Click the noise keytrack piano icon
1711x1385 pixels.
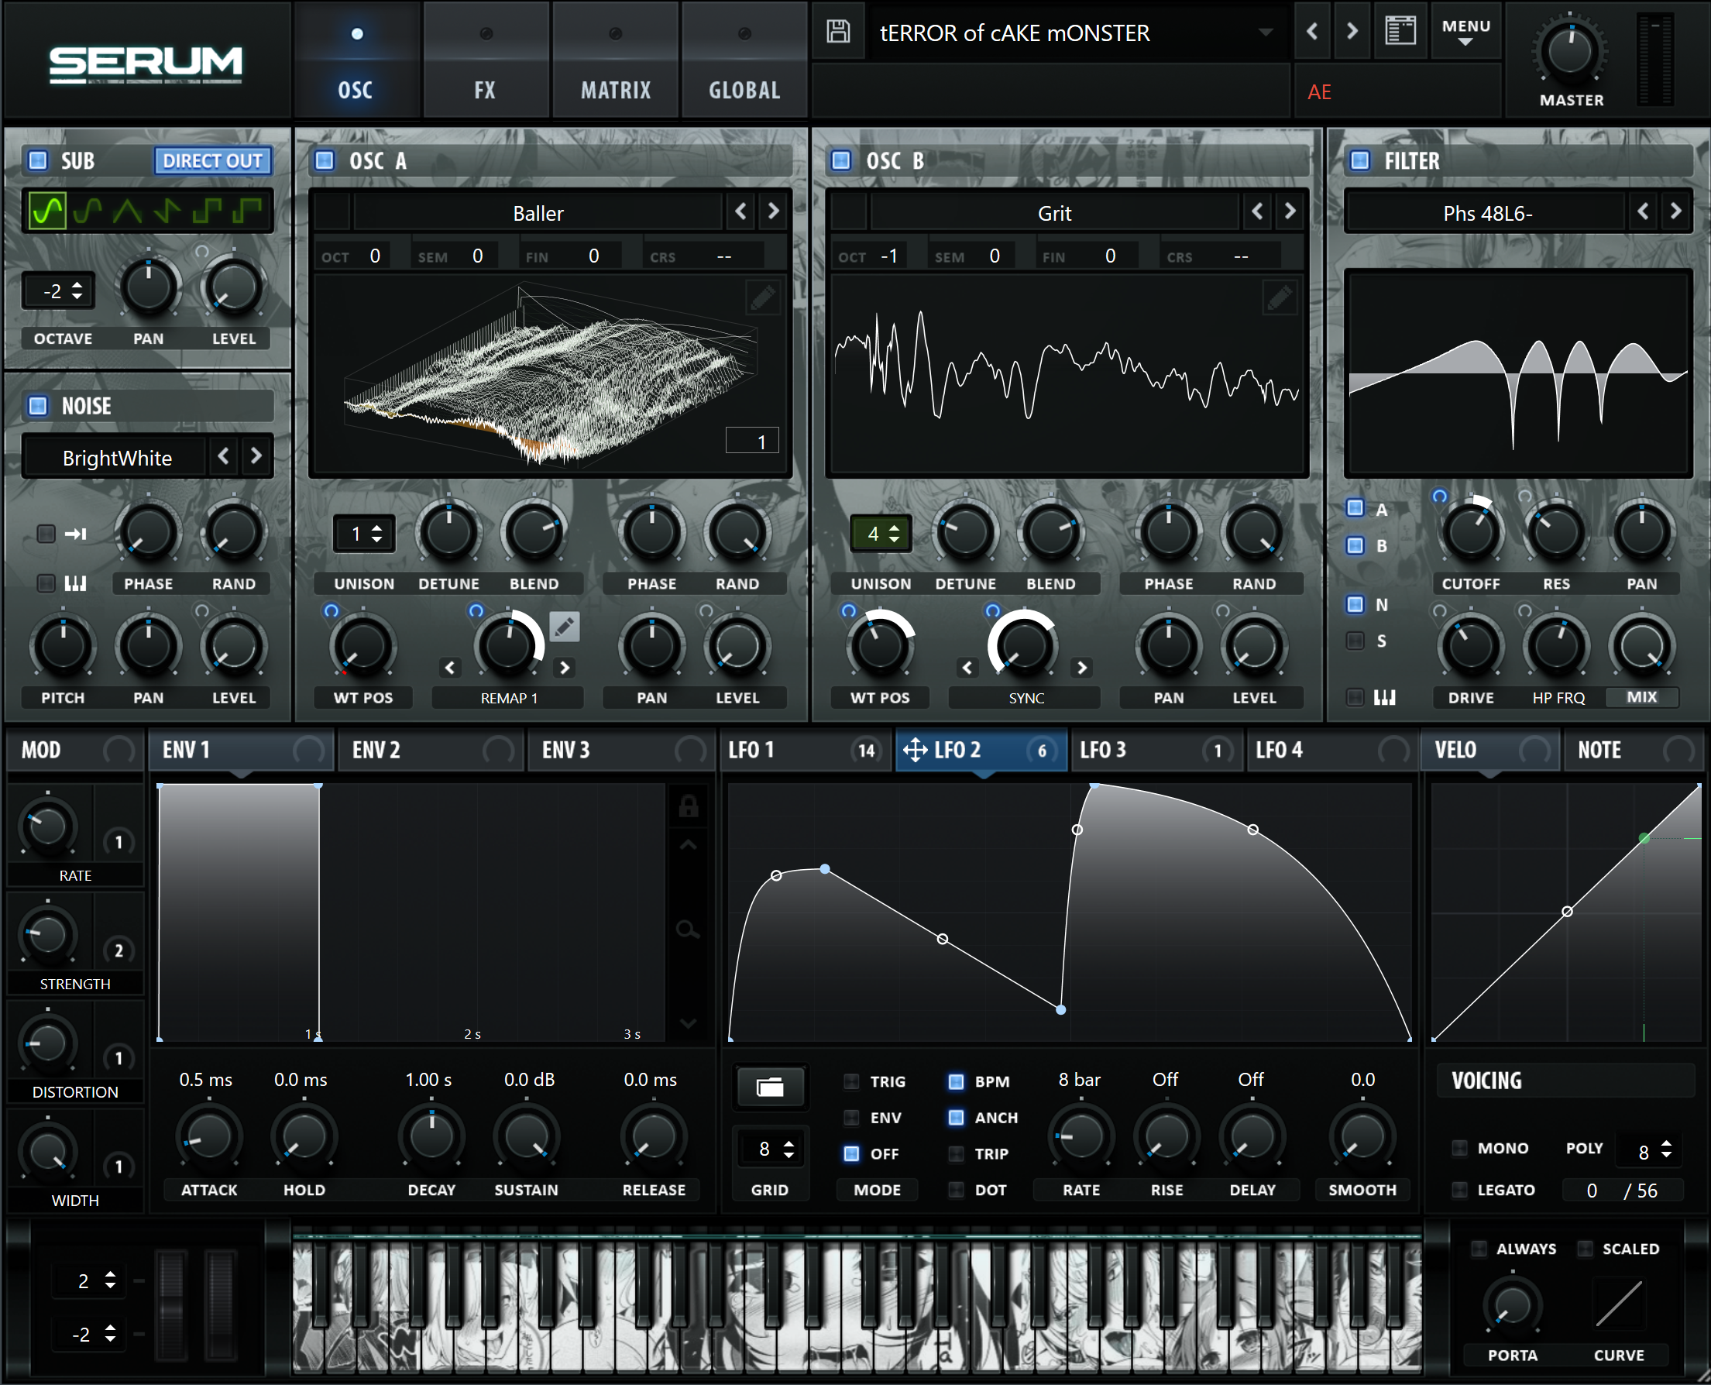tap(75, 583)
